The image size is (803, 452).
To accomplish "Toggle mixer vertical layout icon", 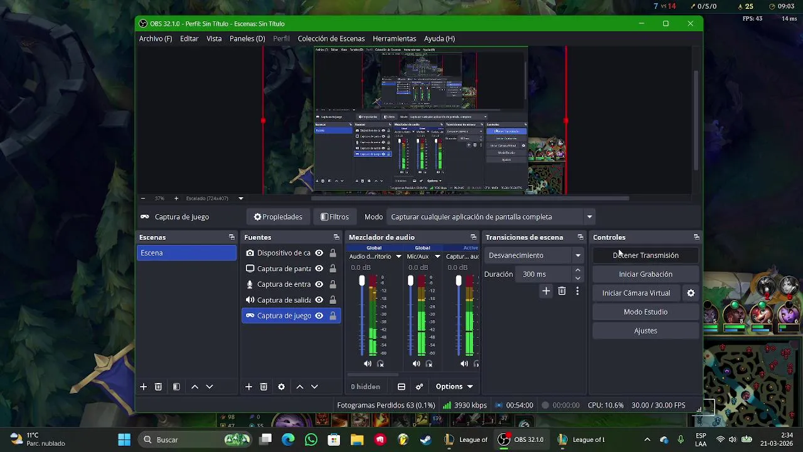I will click(401, 387).
